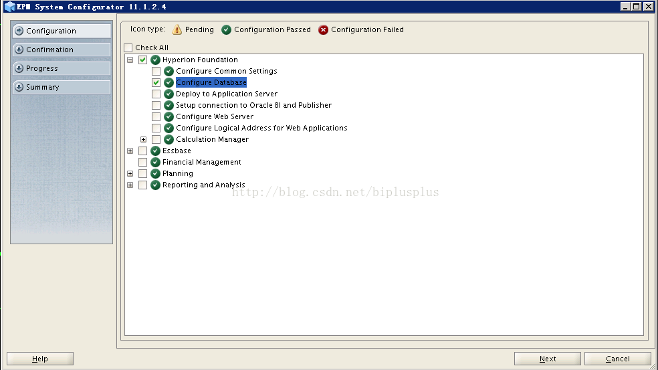Click the EPM System Configurator title bar icon
658x370 pixels.
(9, 7)
